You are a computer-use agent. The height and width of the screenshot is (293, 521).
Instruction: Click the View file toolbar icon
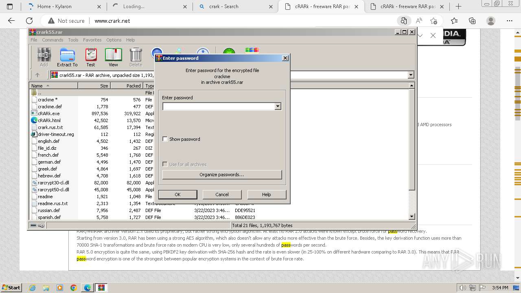pos(113,57)
